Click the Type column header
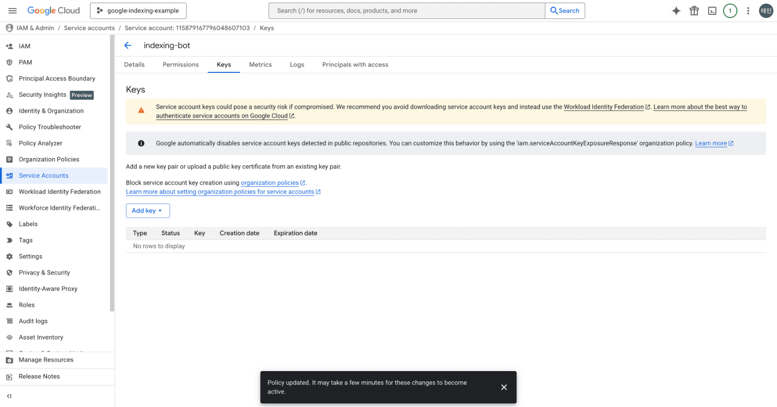Image resolution: width=777 pixels, height=407 pixels. 140,233
